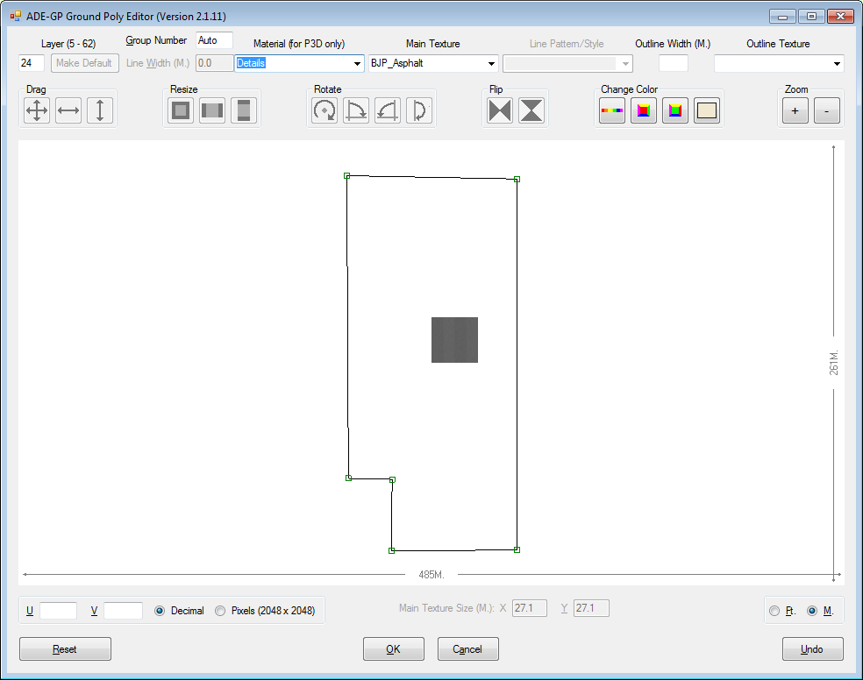The width and height of the screenshot is (863, 680).
Task: Open the Outline Texture dropdown
Action: [838, 63]
